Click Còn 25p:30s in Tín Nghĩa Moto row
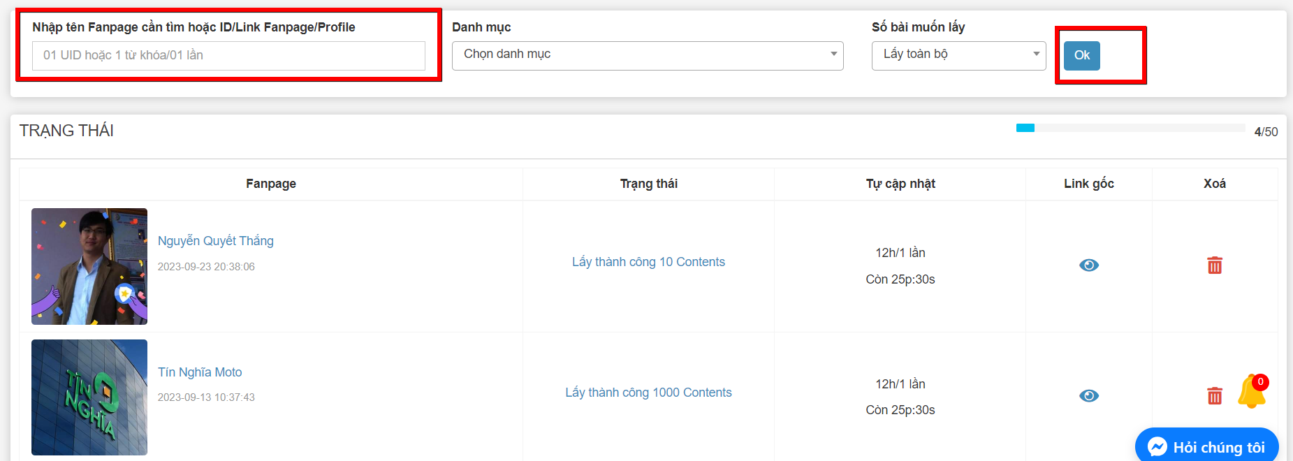The image size is (1293, 461). 900,410
